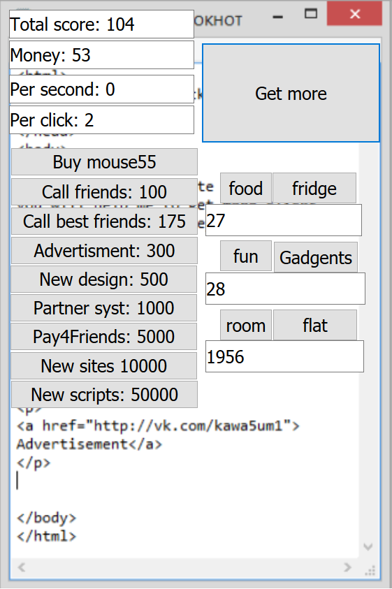
Task: Buy Partner syst: 1000 upgrade
Action: point(103,307)
